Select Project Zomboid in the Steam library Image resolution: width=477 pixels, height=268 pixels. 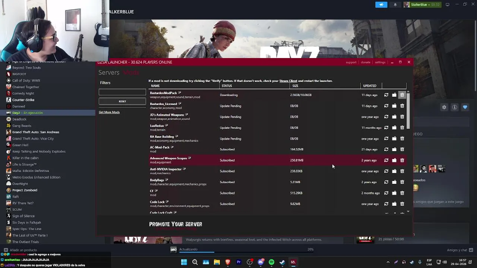pyautogui.click(x=25, y=190)
